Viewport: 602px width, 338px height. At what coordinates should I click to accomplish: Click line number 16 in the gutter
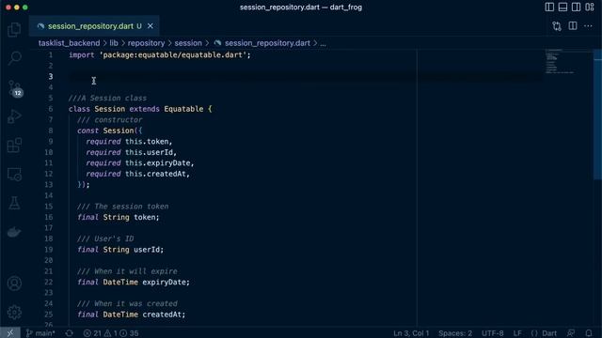[x=48, y=217]
